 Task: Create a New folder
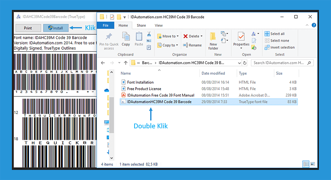tap(213, 41)
